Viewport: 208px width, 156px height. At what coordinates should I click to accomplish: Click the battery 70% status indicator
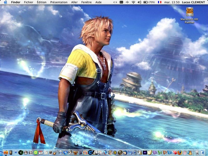click(x=149, y=2)
